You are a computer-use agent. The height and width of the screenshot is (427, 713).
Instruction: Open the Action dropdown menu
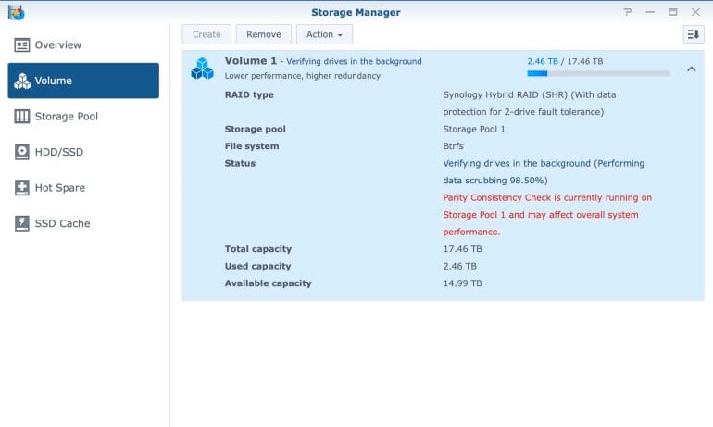(324, 34)
